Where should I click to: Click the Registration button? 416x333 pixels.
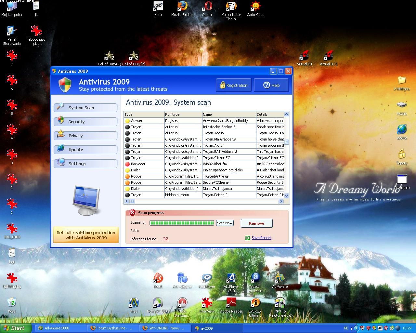(x=234, y=85)
